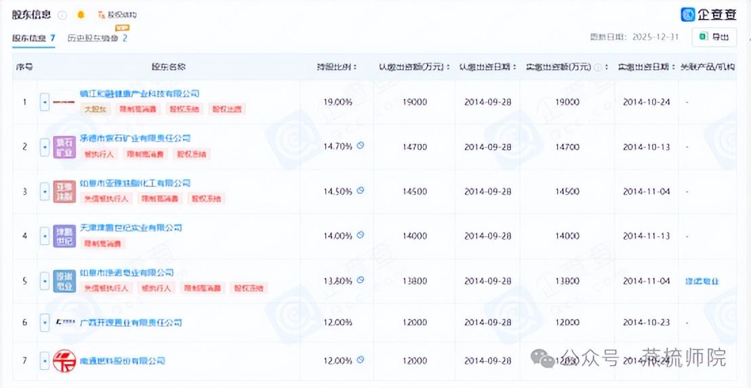
Task: Click the small dark logo in row 6
Action: [64, 322]
